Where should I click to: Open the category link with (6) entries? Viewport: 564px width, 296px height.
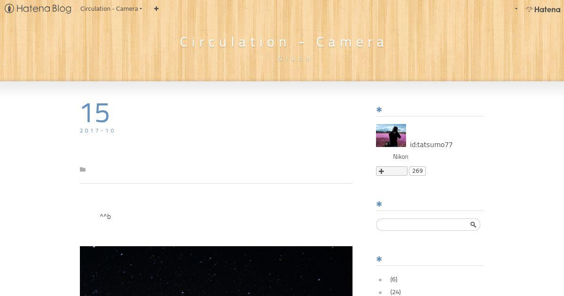(x=393, y=280)
